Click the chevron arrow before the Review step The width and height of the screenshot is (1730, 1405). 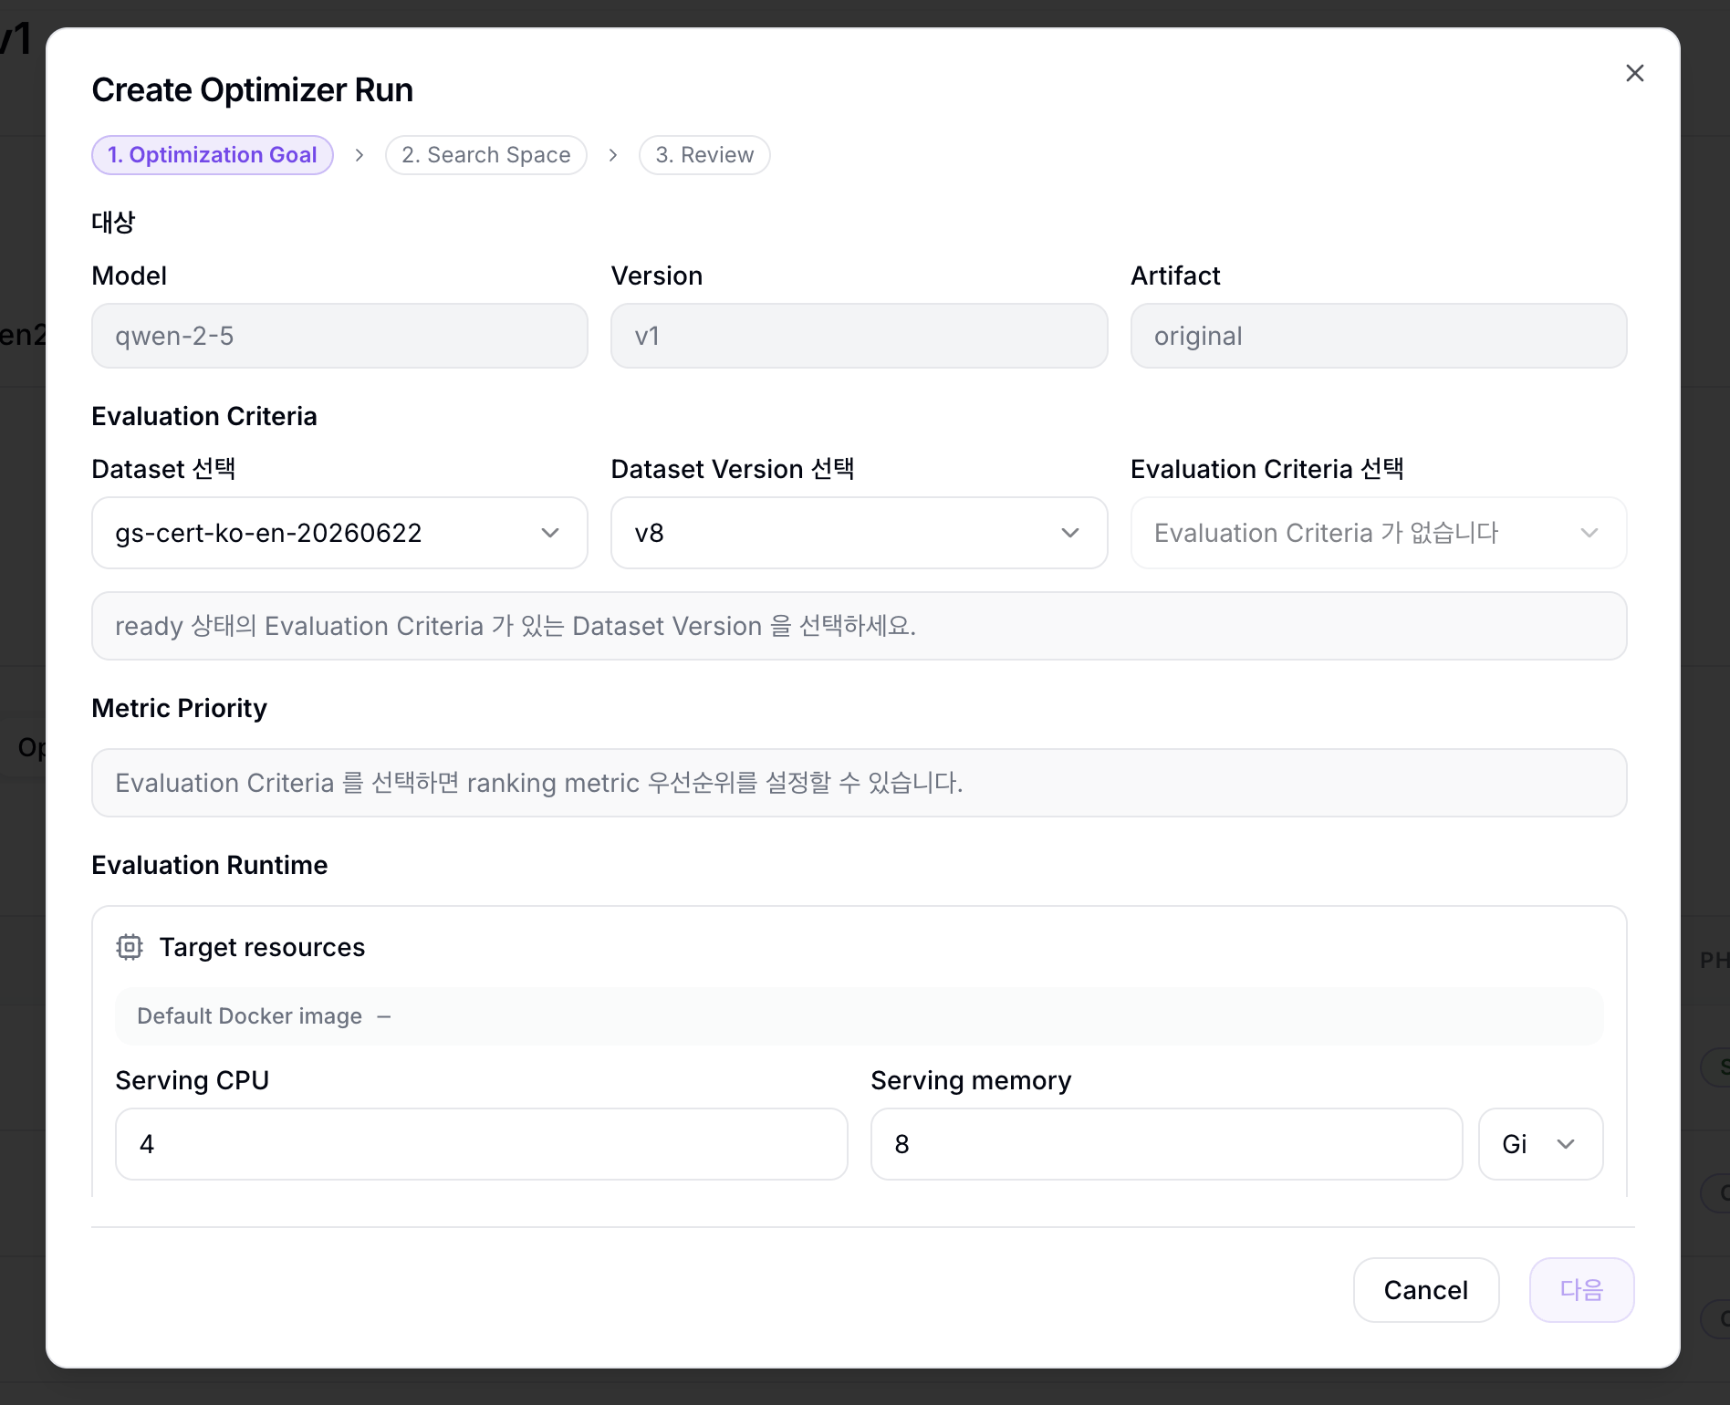pyautogui.click(x=613, y=155)
